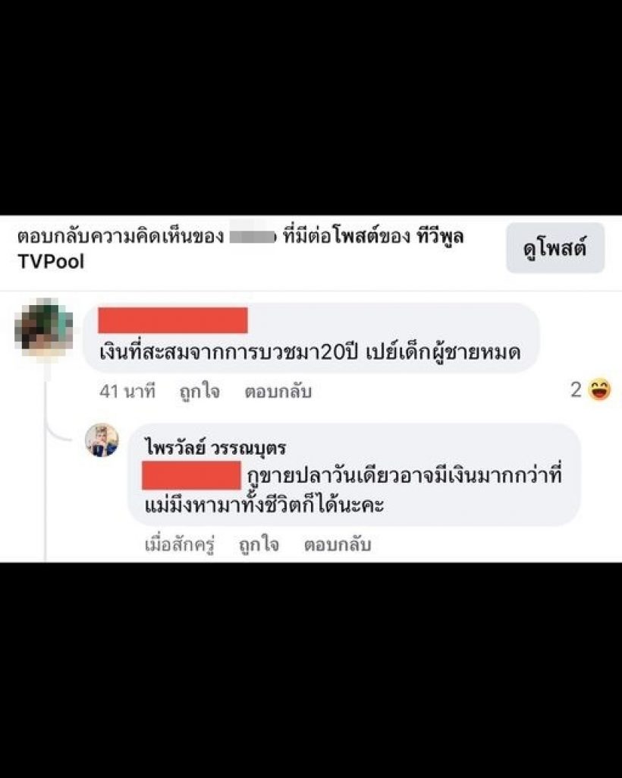Click the word TVPool in header
Image resolution: width=622 pixels, height=778 pixels.
51,261
